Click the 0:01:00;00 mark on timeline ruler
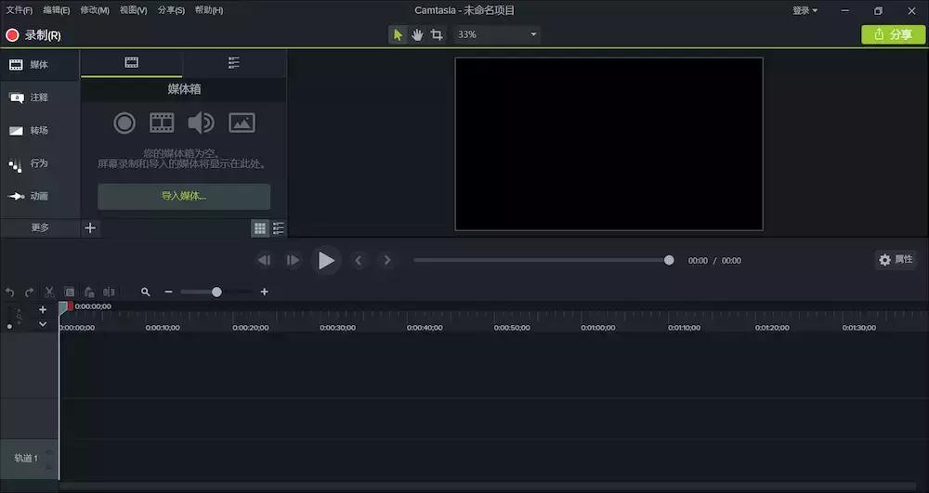 click(x=598, y=328)
